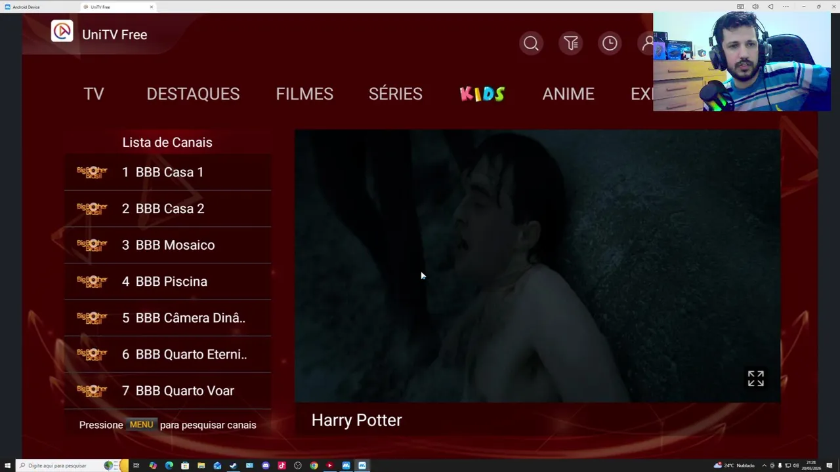Click the yellow MENU button hint
The image size is (840, 472).
click(x=141, y=424)
